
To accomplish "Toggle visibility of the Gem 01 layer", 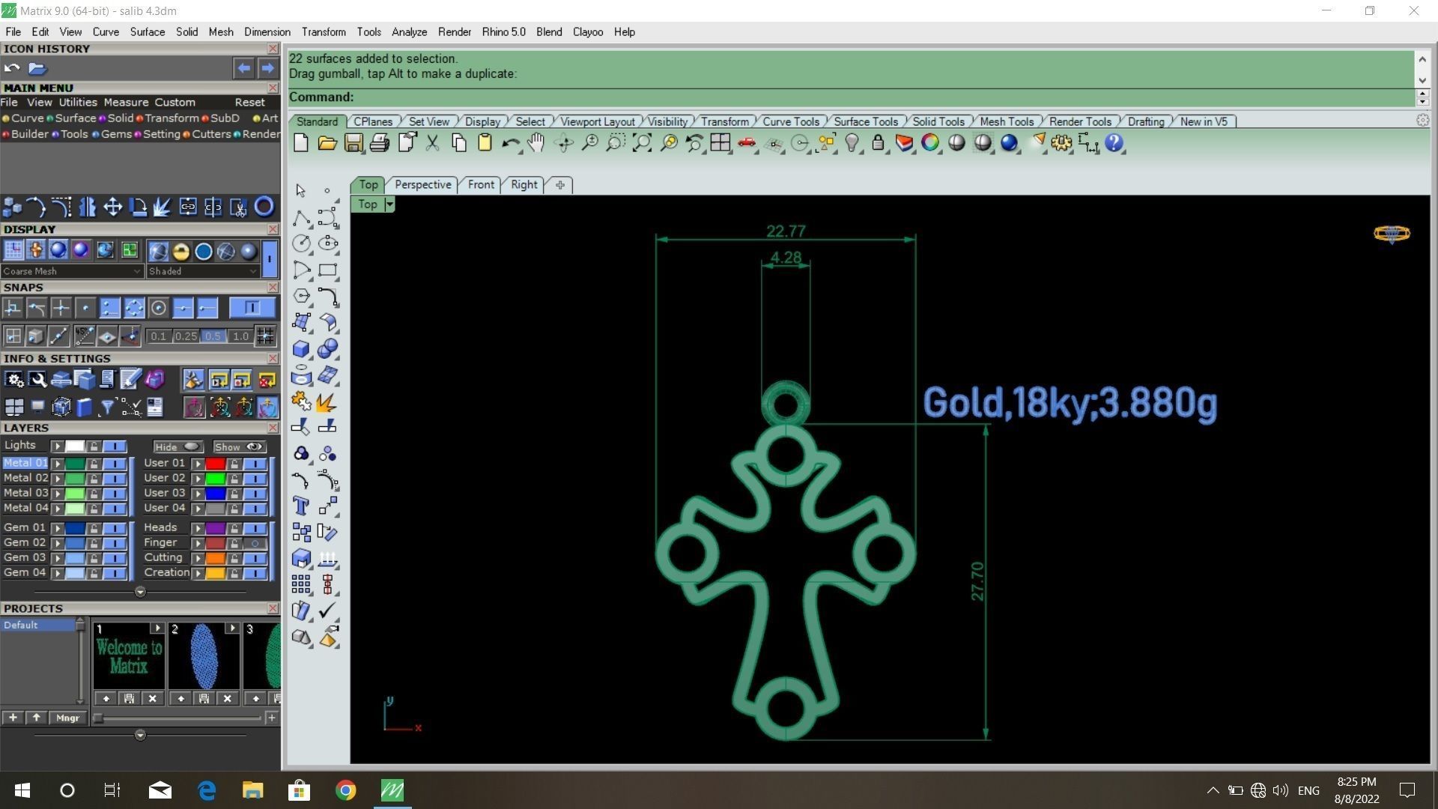I will [115, 528].
